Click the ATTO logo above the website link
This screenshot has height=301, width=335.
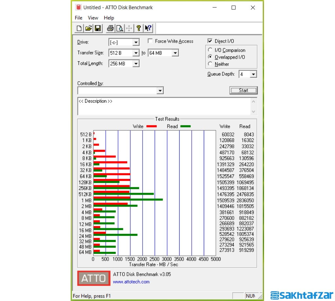click(x=93, y=278)
